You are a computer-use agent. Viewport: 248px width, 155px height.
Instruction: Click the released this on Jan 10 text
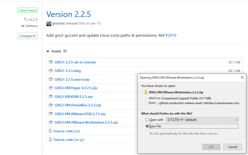pos(83,23)
